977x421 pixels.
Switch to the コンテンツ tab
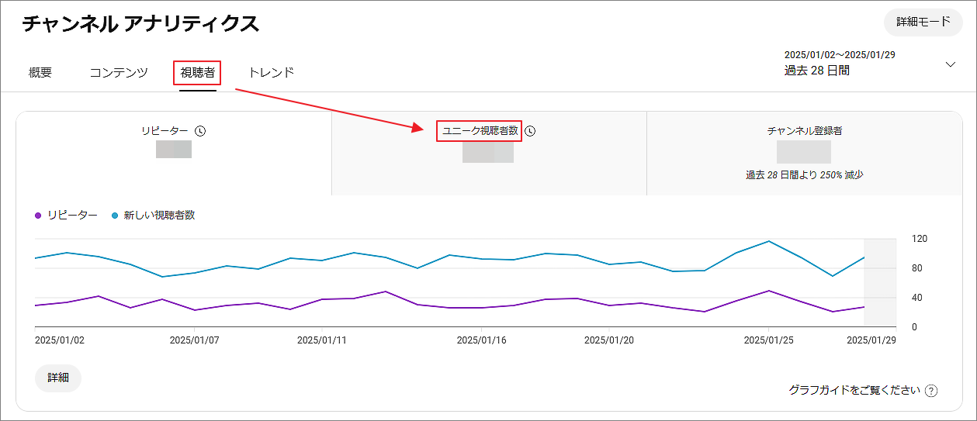pos(119,73)
